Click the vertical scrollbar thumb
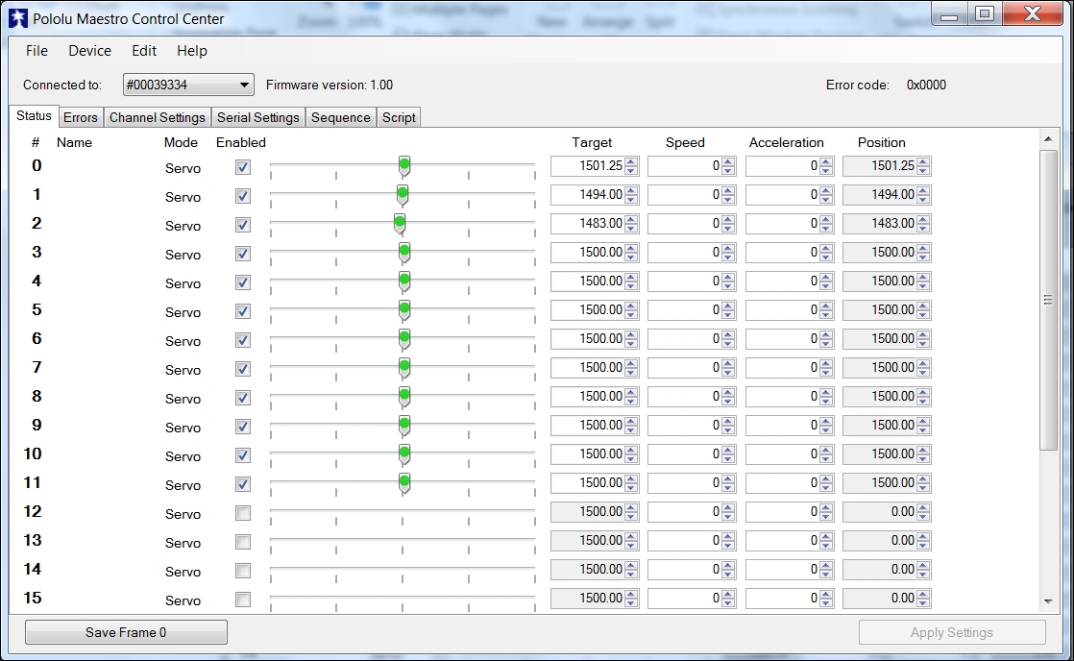The image size is (1074, 661). pyautogui.click(x=1048, y=300)
